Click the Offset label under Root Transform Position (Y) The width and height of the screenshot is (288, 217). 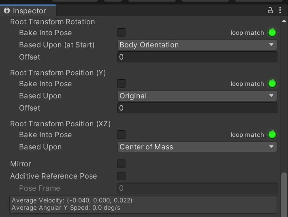pyautogui.click(x=30, y=108)
